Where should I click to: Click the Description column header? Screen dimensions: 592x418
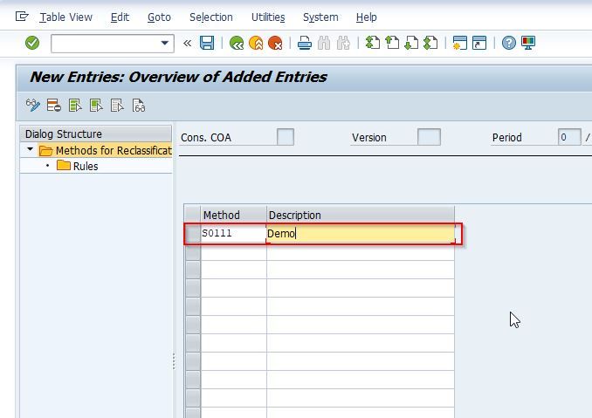[x=361, y=215]
